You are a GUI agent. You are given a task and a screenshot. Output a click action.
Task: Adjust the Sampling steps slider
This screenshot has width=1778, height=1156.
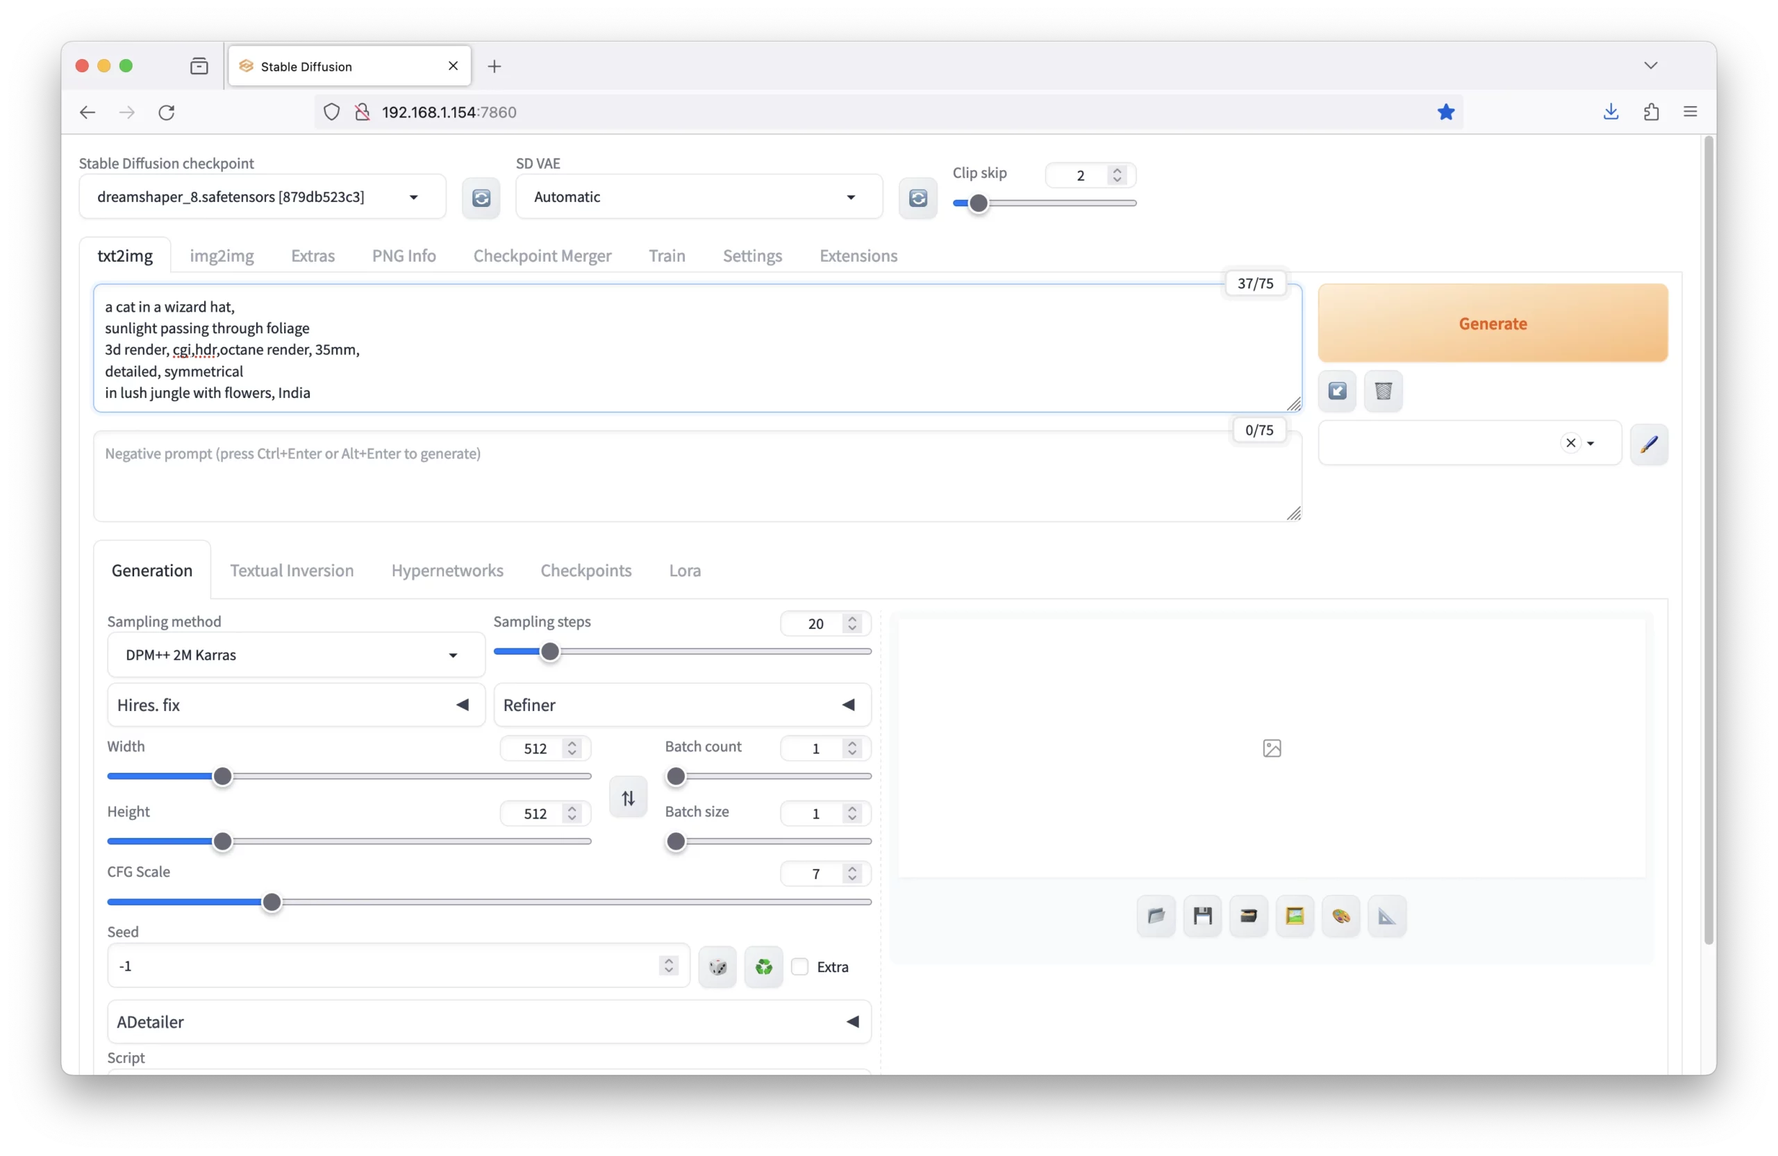[682, 652]
